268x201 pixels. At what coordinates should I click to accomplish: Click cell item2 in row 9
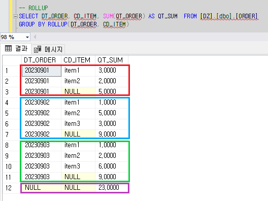click(x=78, y=156)
